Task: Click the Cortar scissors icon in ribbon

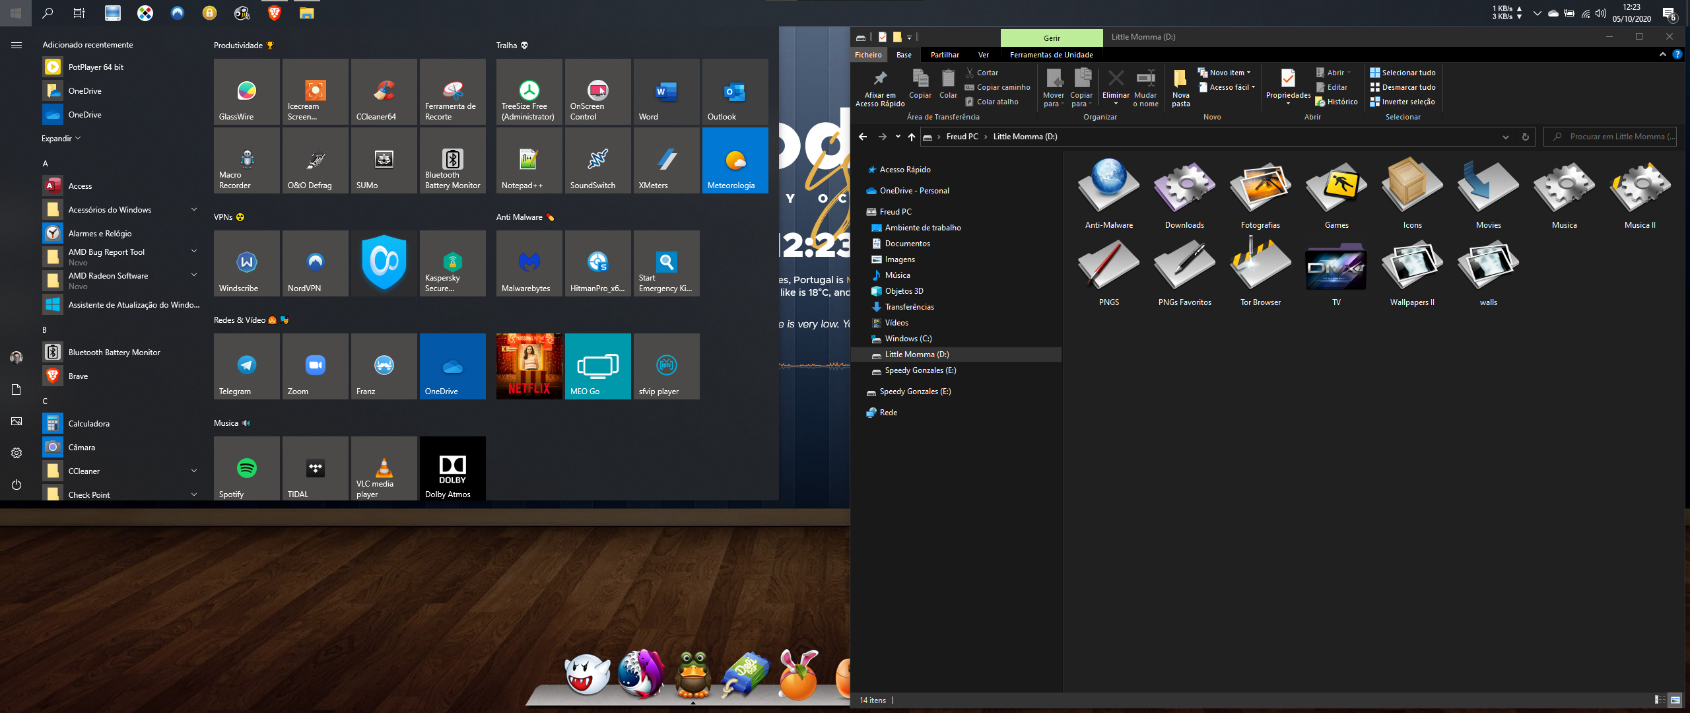Action: [970, 73]
